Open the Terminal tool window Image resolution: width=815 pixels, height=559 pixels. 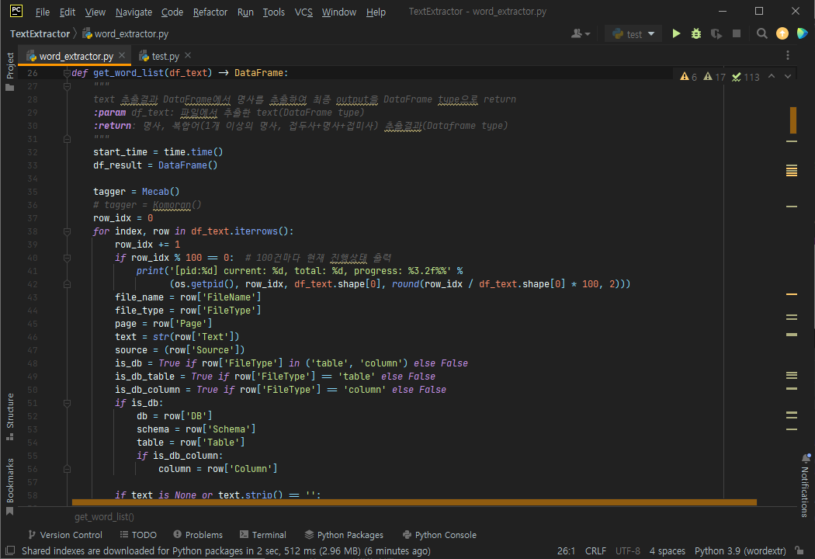click(x=263, y=535)
